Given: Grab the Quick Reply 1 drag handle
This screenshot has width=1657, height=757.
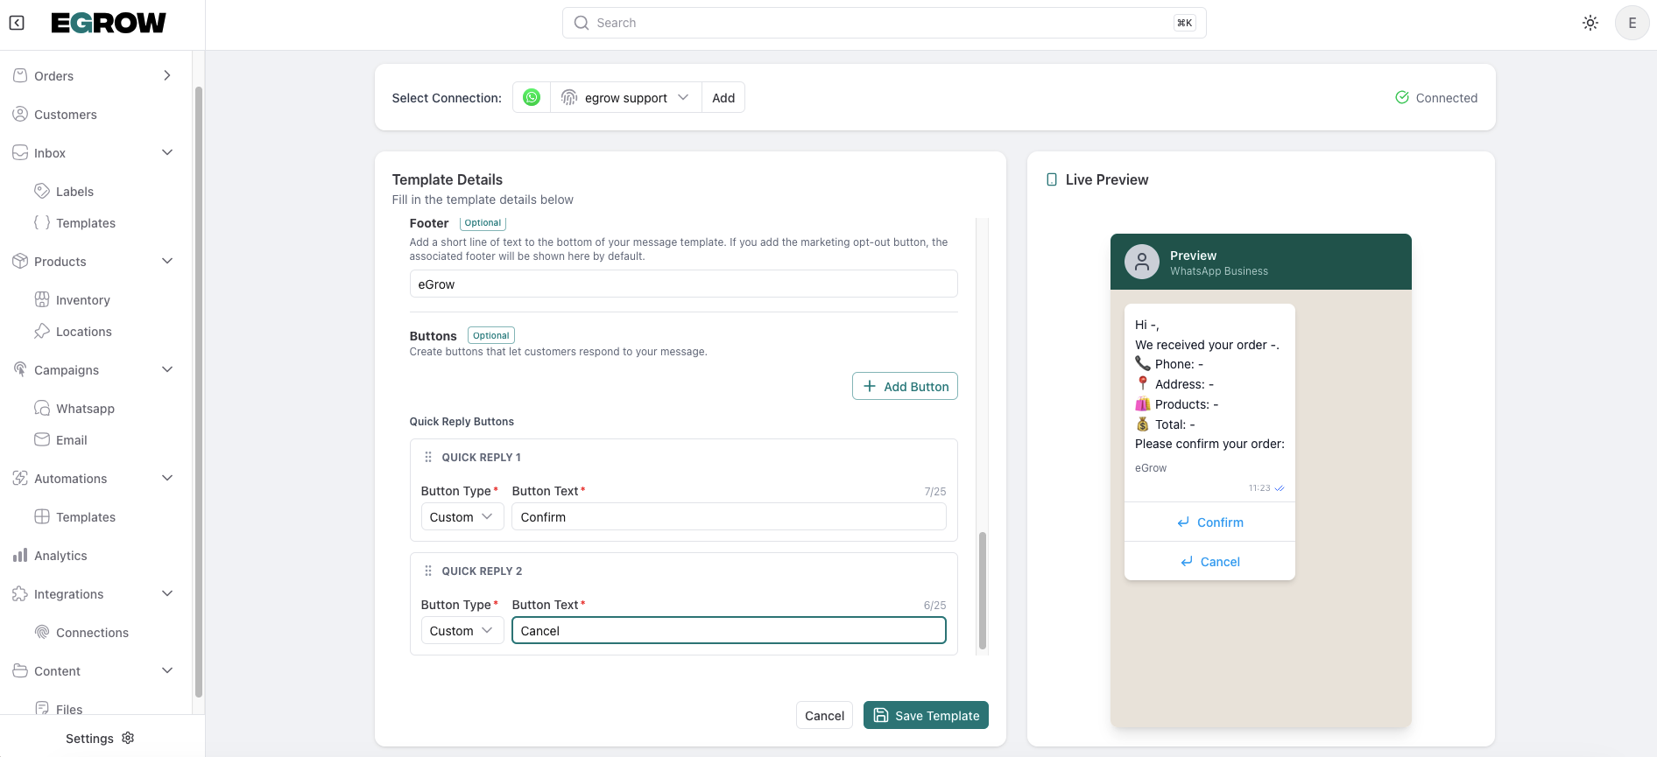Looking at the screenshot, I should (428, 457).
